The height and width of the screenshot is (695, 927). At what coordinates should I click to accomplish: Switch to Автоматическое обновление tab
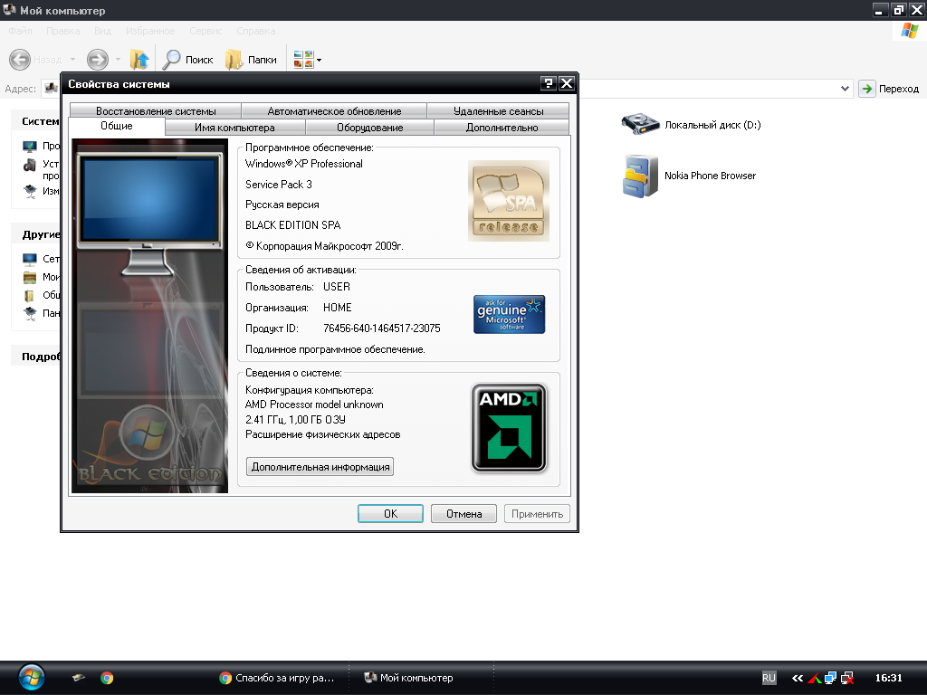334,111
